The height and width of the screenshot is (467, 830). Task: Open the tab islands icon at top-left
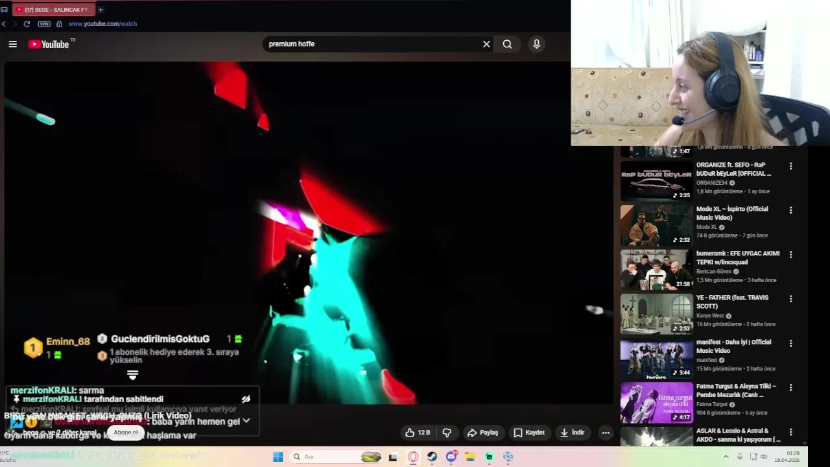click(x=4, y=10)
